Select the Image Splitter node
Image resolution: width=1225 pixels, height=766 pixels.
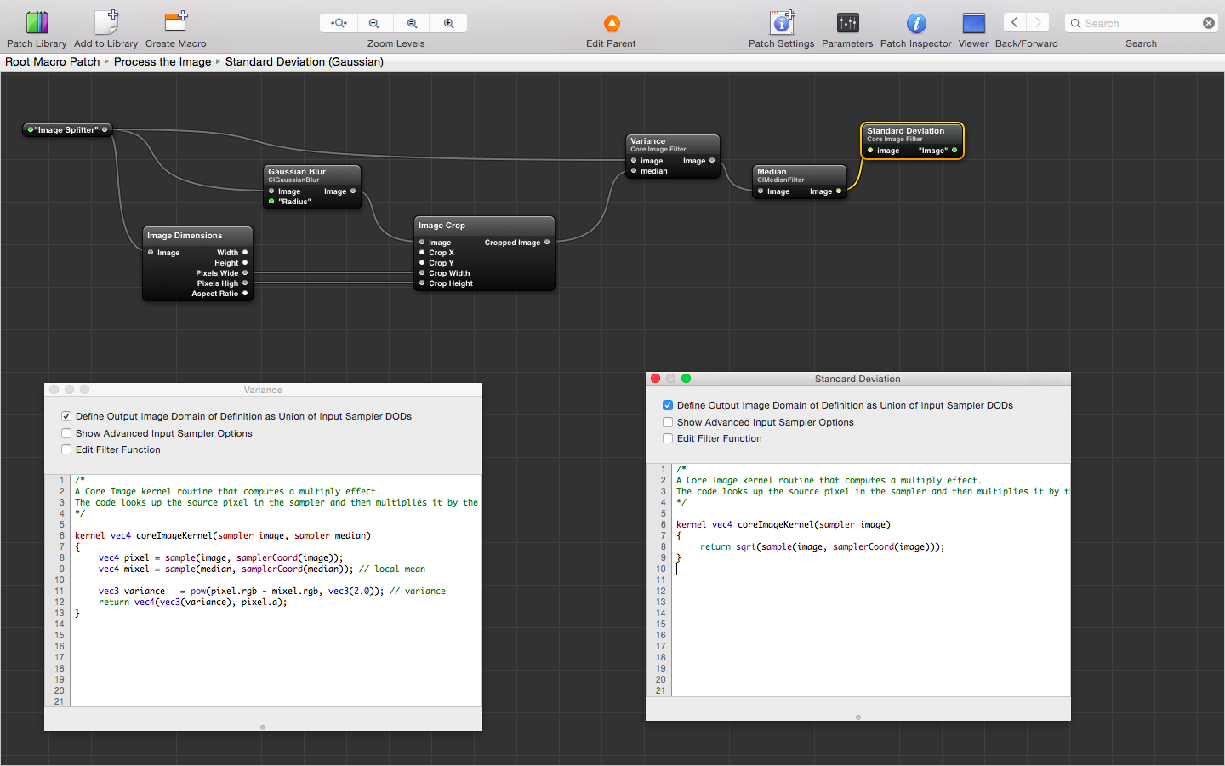(67, 130)
